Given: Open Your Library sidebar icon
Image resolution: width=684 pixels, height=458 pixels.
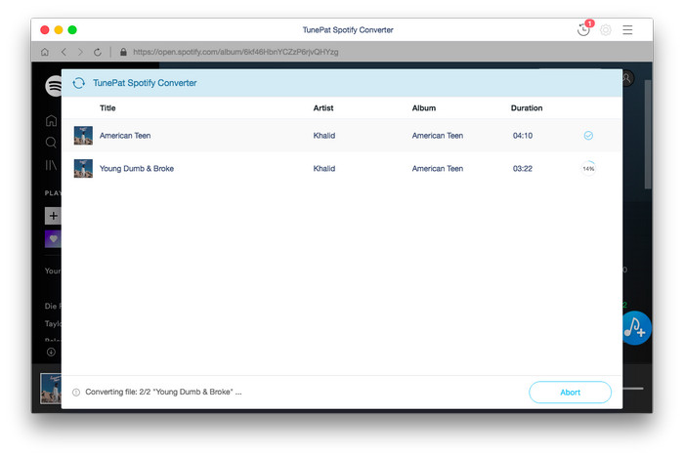Looking at the screenshot, I should click(51, 165).
